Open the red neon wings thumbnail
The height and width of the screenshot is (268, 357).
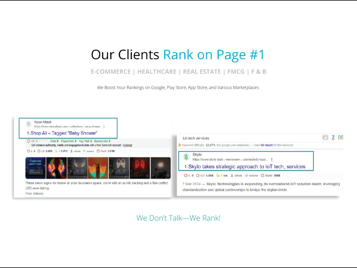pyautogui.click(x=140, y=168)
